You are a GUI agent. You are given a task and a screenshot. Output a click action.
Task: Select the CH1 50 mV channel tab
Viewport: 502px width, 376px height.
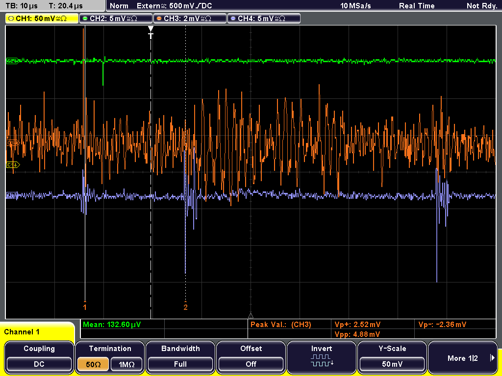pos(42,19)
